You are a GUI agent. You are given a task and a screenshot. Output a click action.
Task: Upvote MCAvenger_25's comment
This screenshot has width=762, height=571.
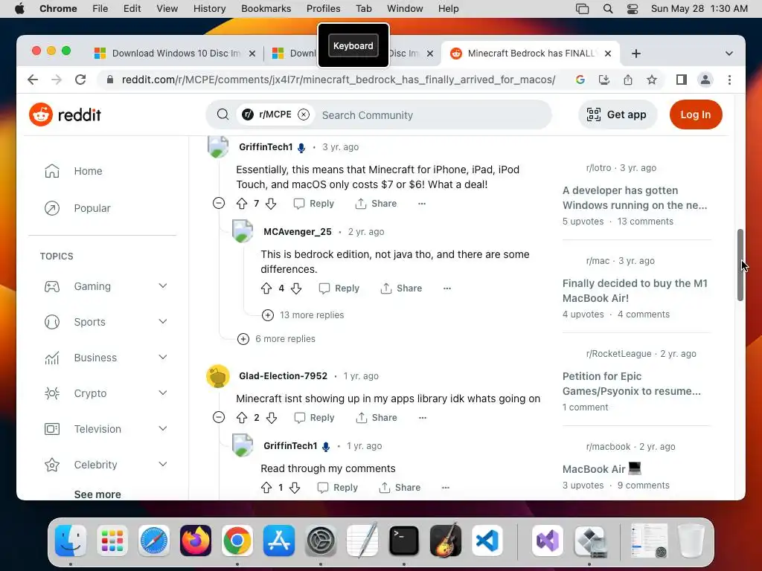(x=266, y=288)
